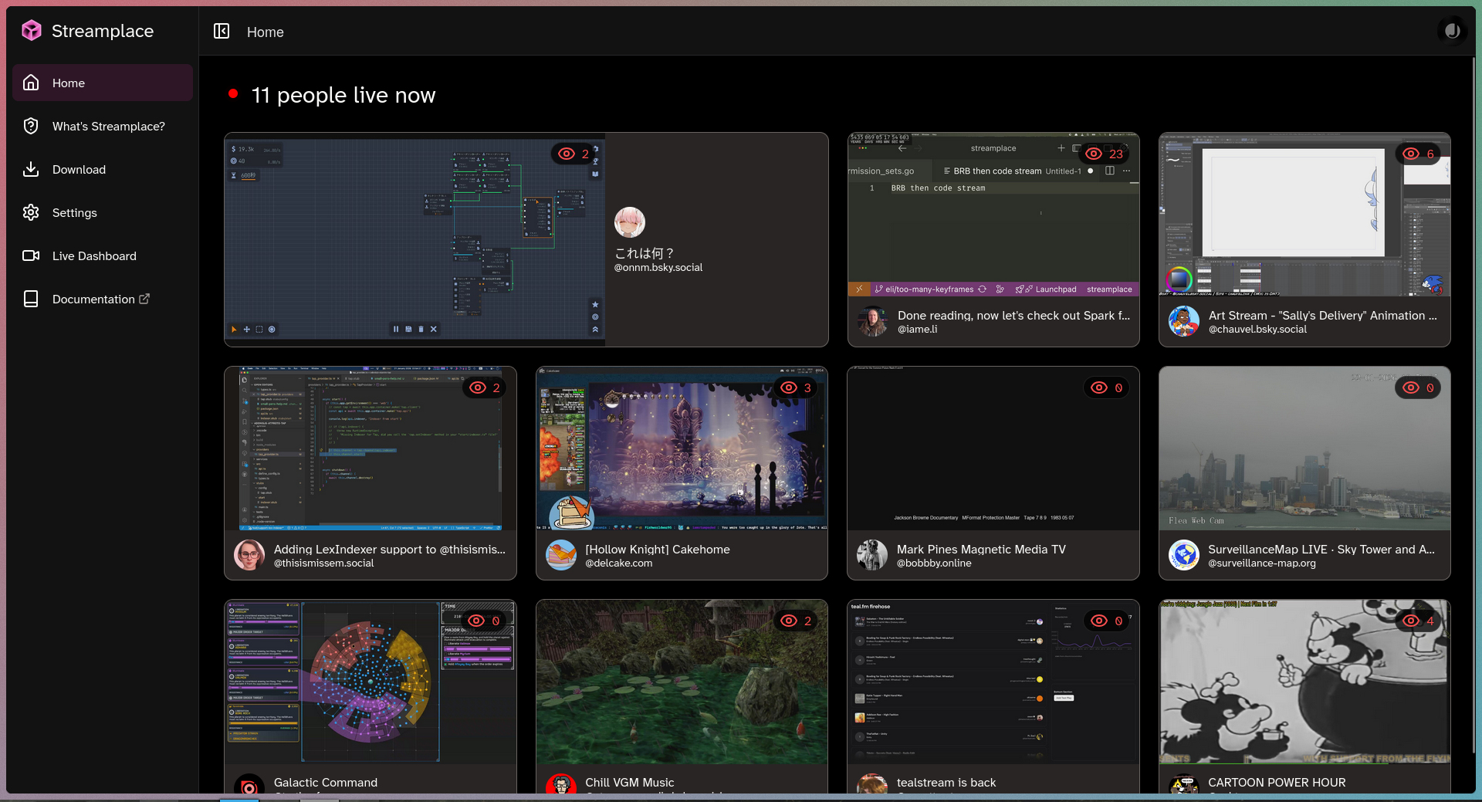Collapse the sidebar with panel icon
The width and height of the screenshot is (1482, 802).
coord(222,32)
